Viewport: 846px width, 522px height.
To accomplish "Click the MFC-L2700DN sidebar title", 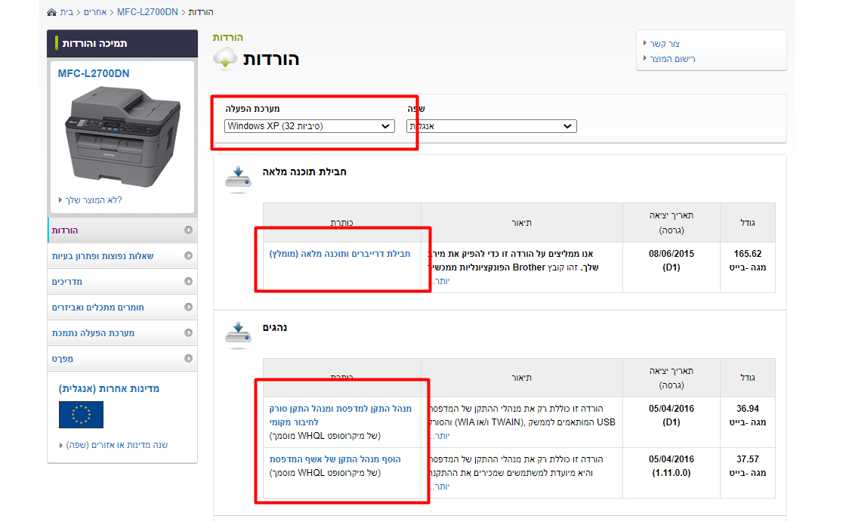I will [x=94, y=73].
